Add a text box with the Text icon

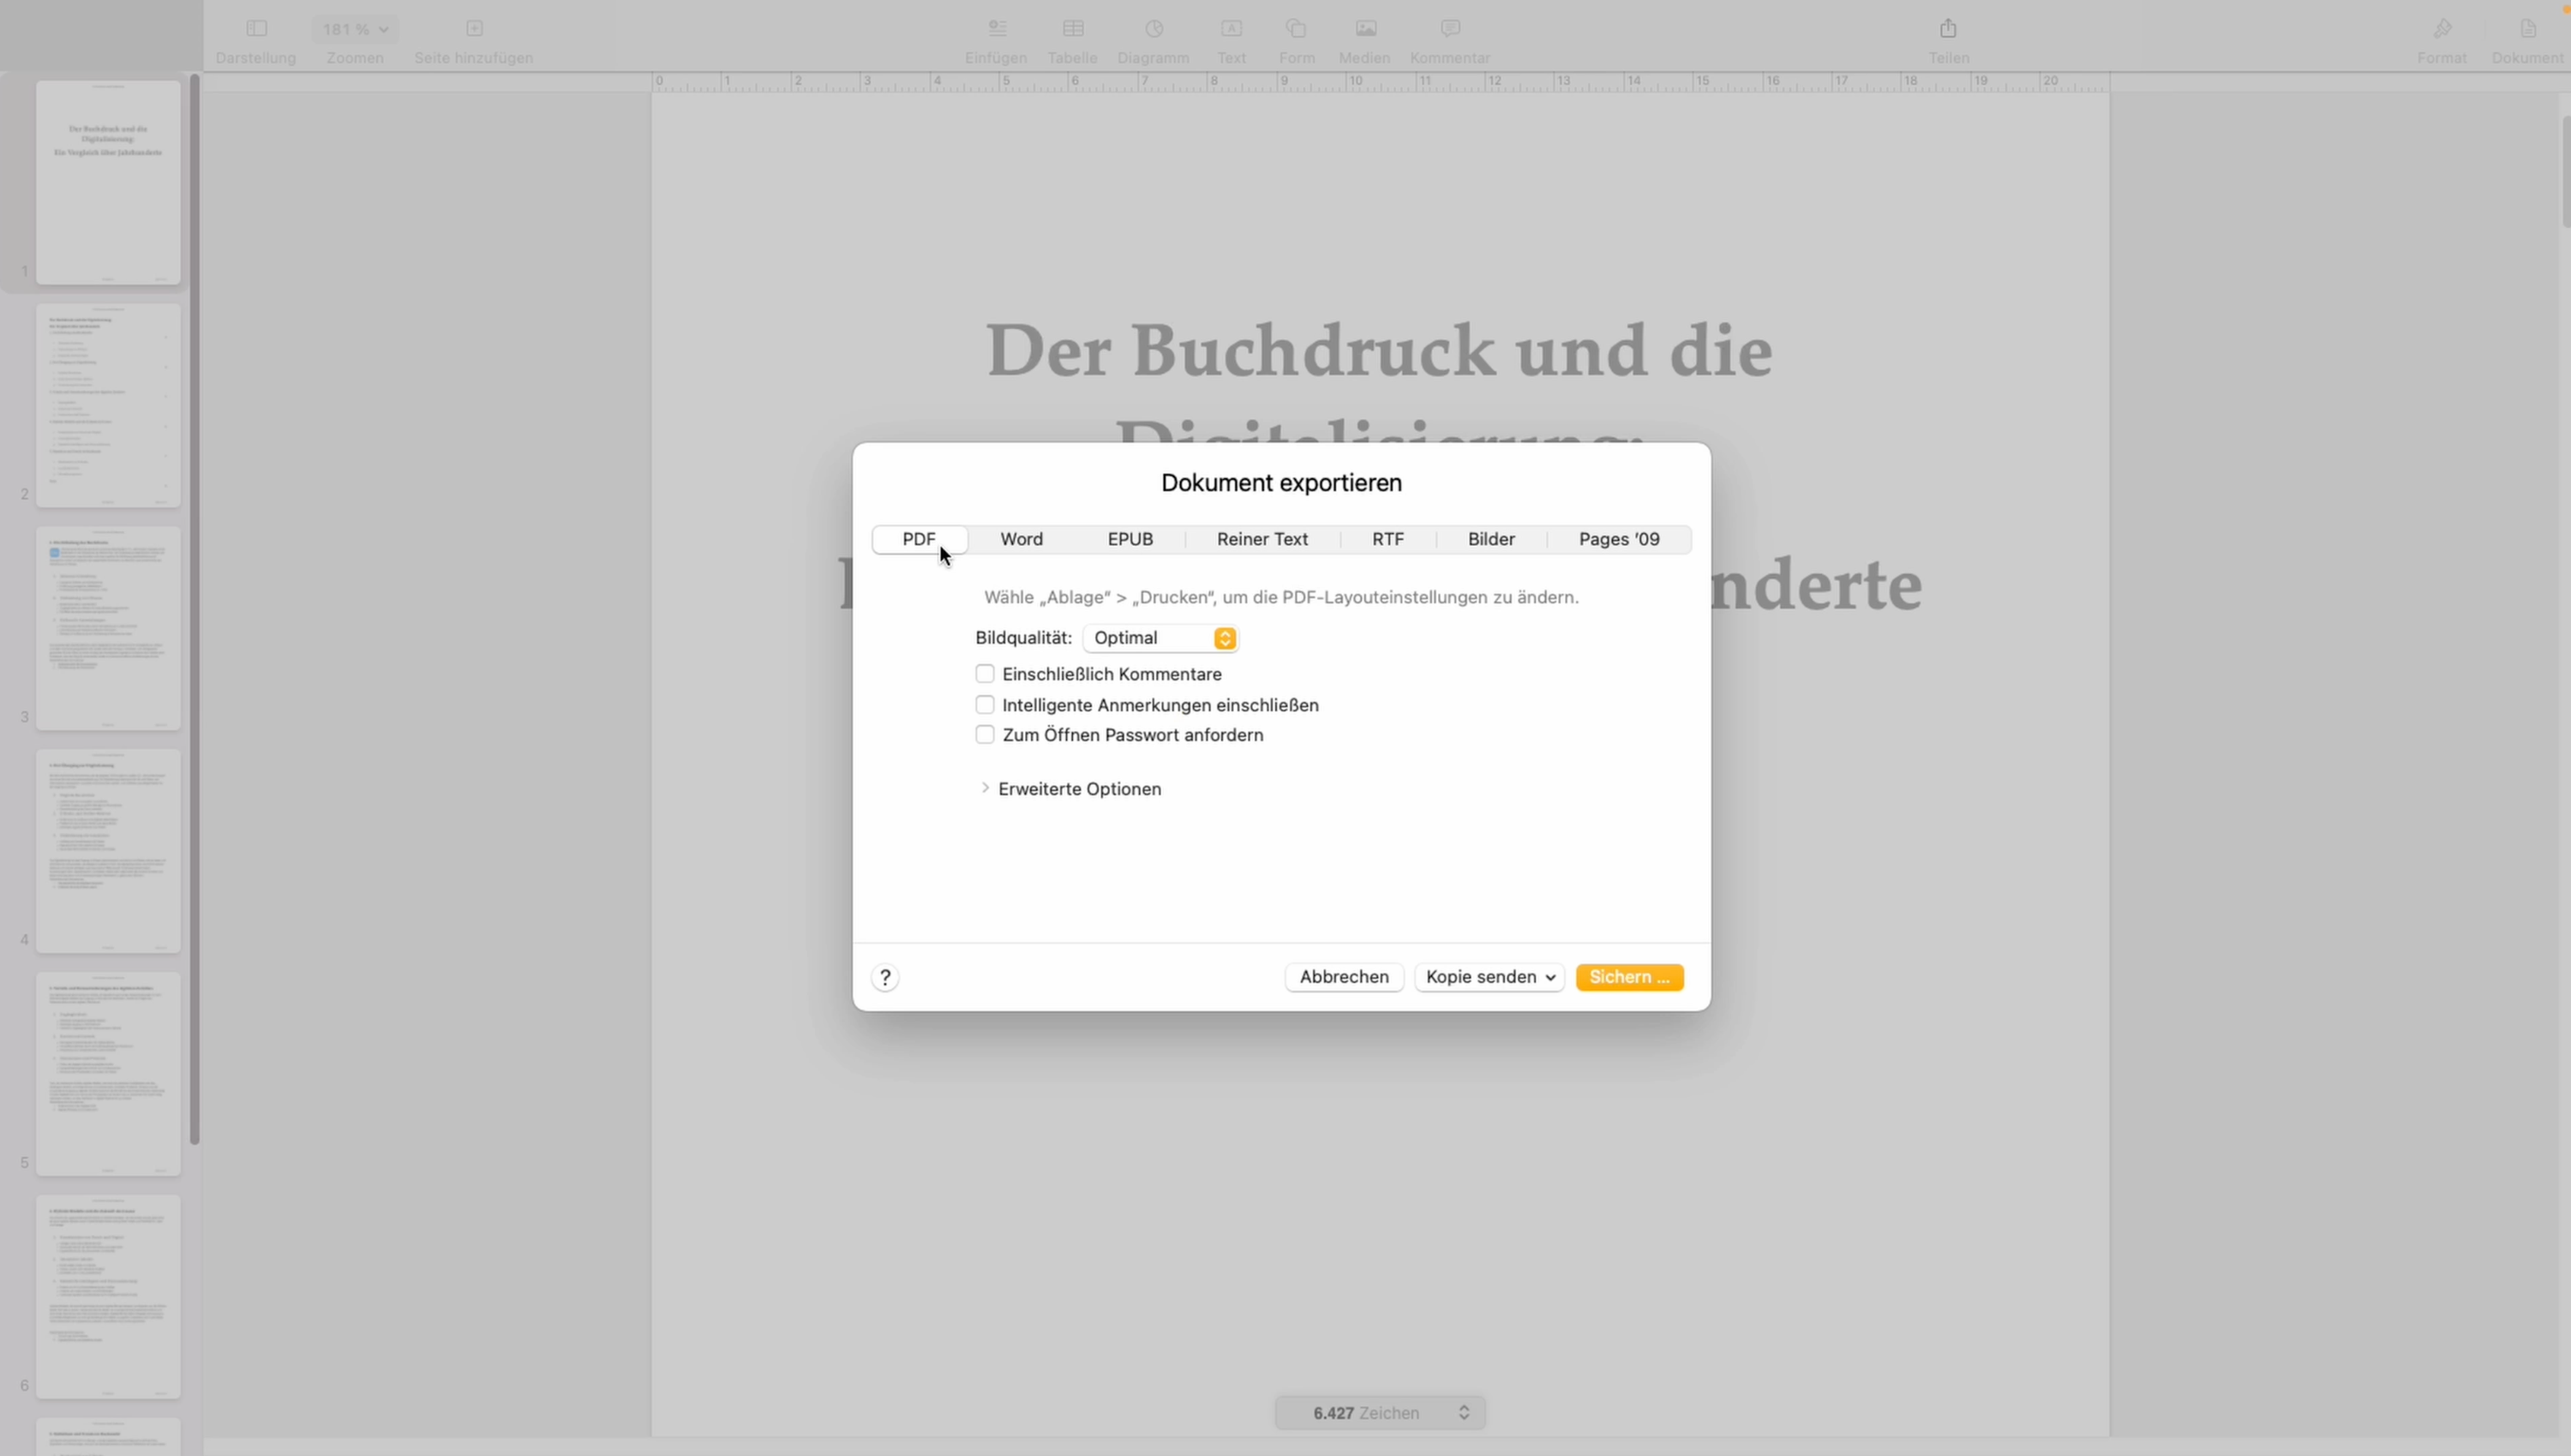tap(1232, 28)
